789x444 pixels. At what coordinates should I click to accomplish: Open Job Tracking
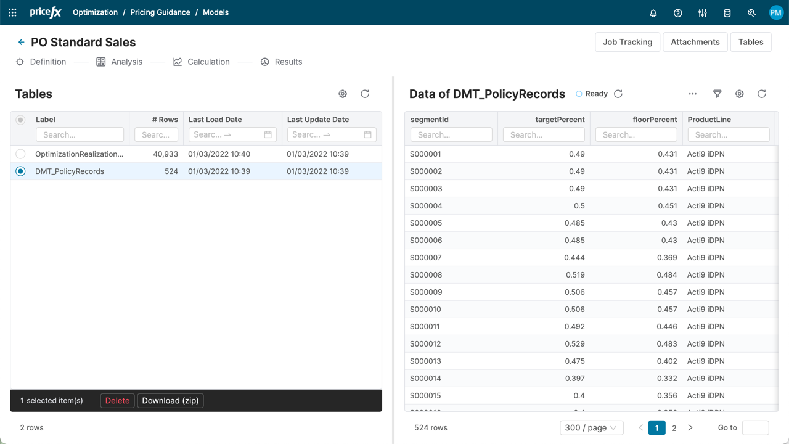coord(627,42)
